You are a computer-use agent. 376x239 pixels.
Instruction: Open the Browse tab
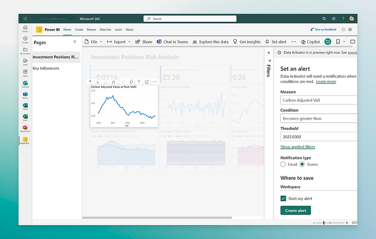91,29
